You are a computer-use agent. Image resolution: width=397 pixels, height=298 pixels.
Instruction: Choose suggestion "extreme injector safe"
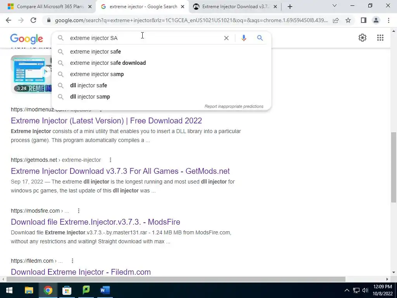click(161, 52)
